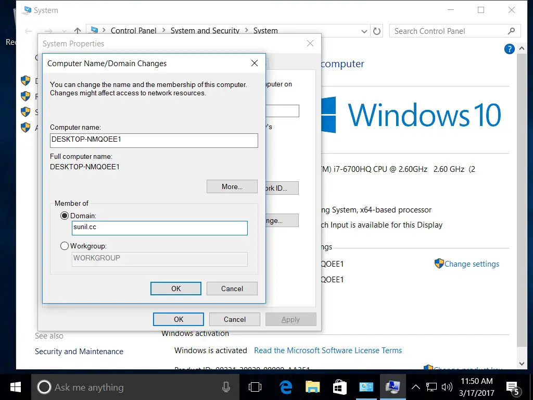
Task: Click the shield icon beside Change settings
Action: [x=439, y=263]
